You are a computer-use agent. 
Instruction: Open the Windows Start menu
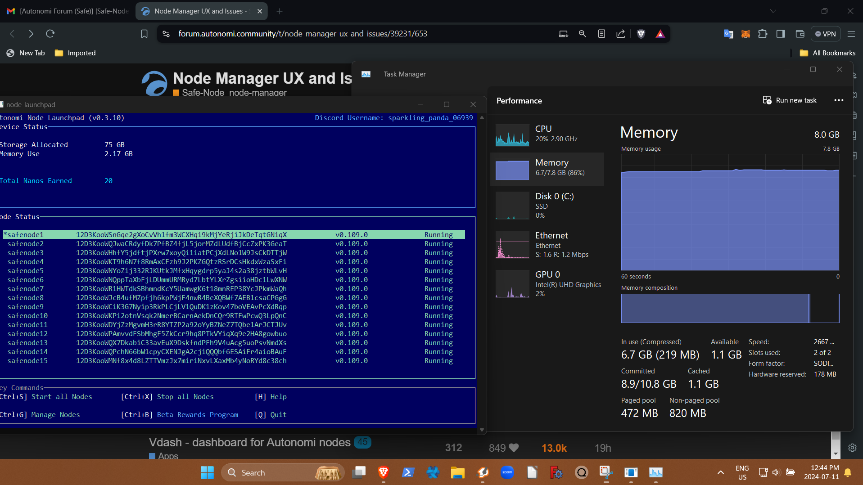(x=207, y=472)
